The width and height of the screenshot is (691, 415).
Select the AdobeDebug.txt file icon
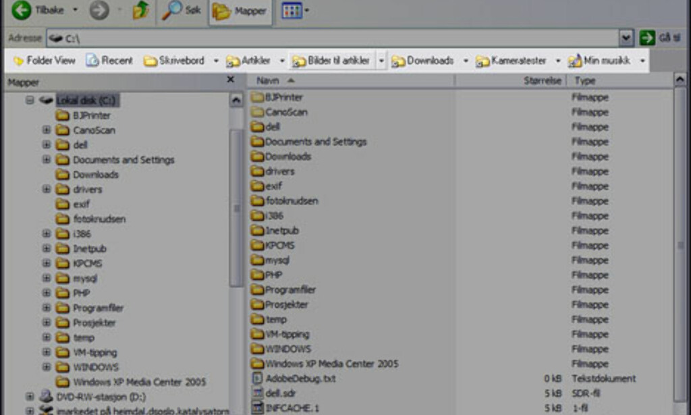tap(257, 379)
